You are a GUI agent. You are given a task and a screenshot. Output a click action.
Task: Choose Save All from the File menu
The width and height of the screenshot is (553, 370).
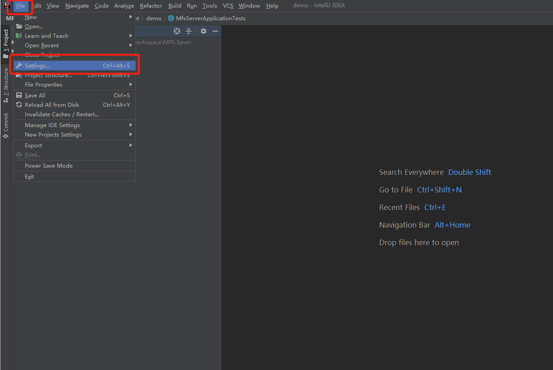34,95
